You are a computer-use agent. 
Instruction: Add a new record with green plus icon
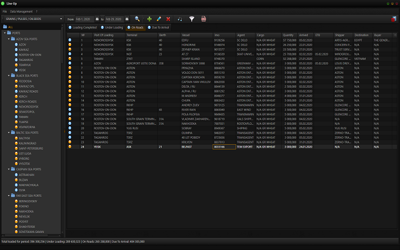tap(149, 19)
